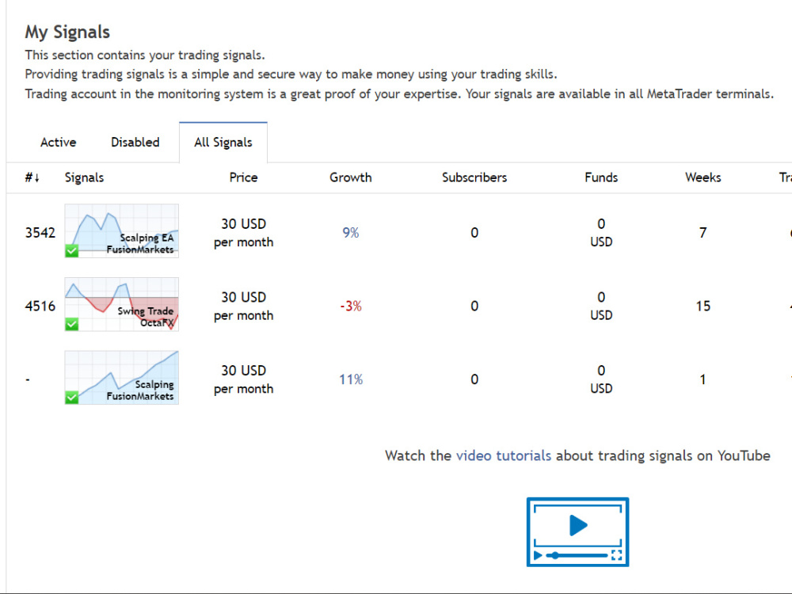The height and width of the screenshot is (594, 792).
Task: Click the My Signals heading
Action: point(67,32)
